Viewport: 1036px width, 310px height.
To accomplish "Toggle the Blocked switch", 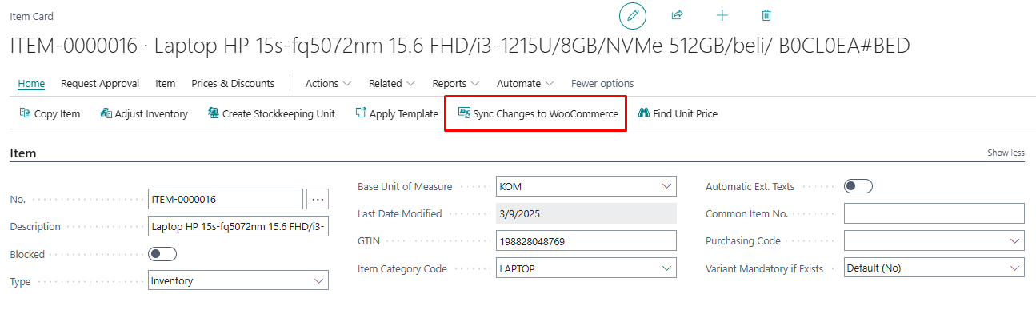I will pos(162,255).
